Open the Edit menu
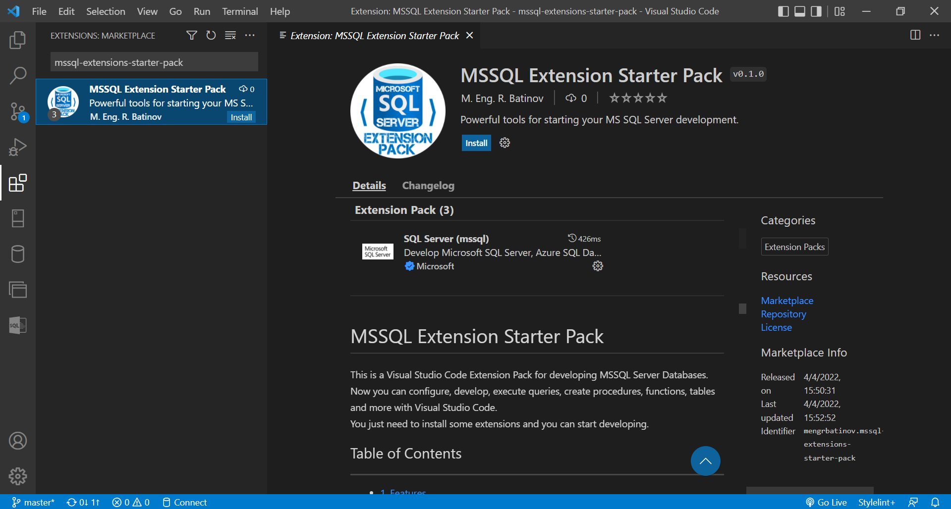The width and height of the screenshot is (951, 509). pos(66,11)
